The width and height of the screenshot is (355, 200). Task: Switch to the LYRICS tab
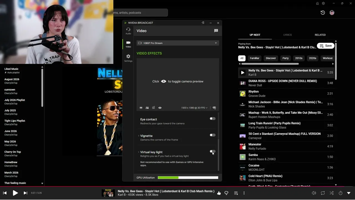click(x=288, y=35)
